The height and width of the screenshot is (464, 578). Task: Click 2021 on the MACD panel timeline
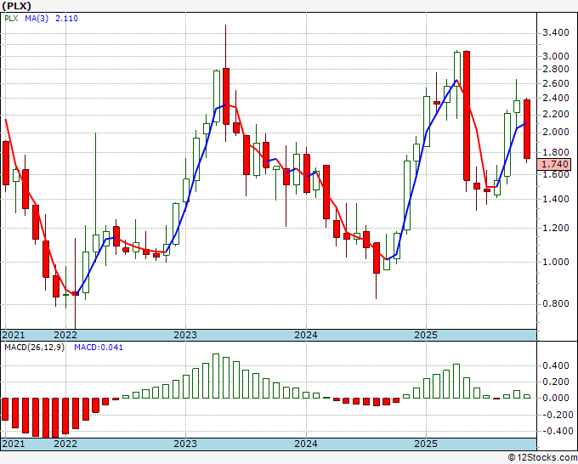(14, 444)
